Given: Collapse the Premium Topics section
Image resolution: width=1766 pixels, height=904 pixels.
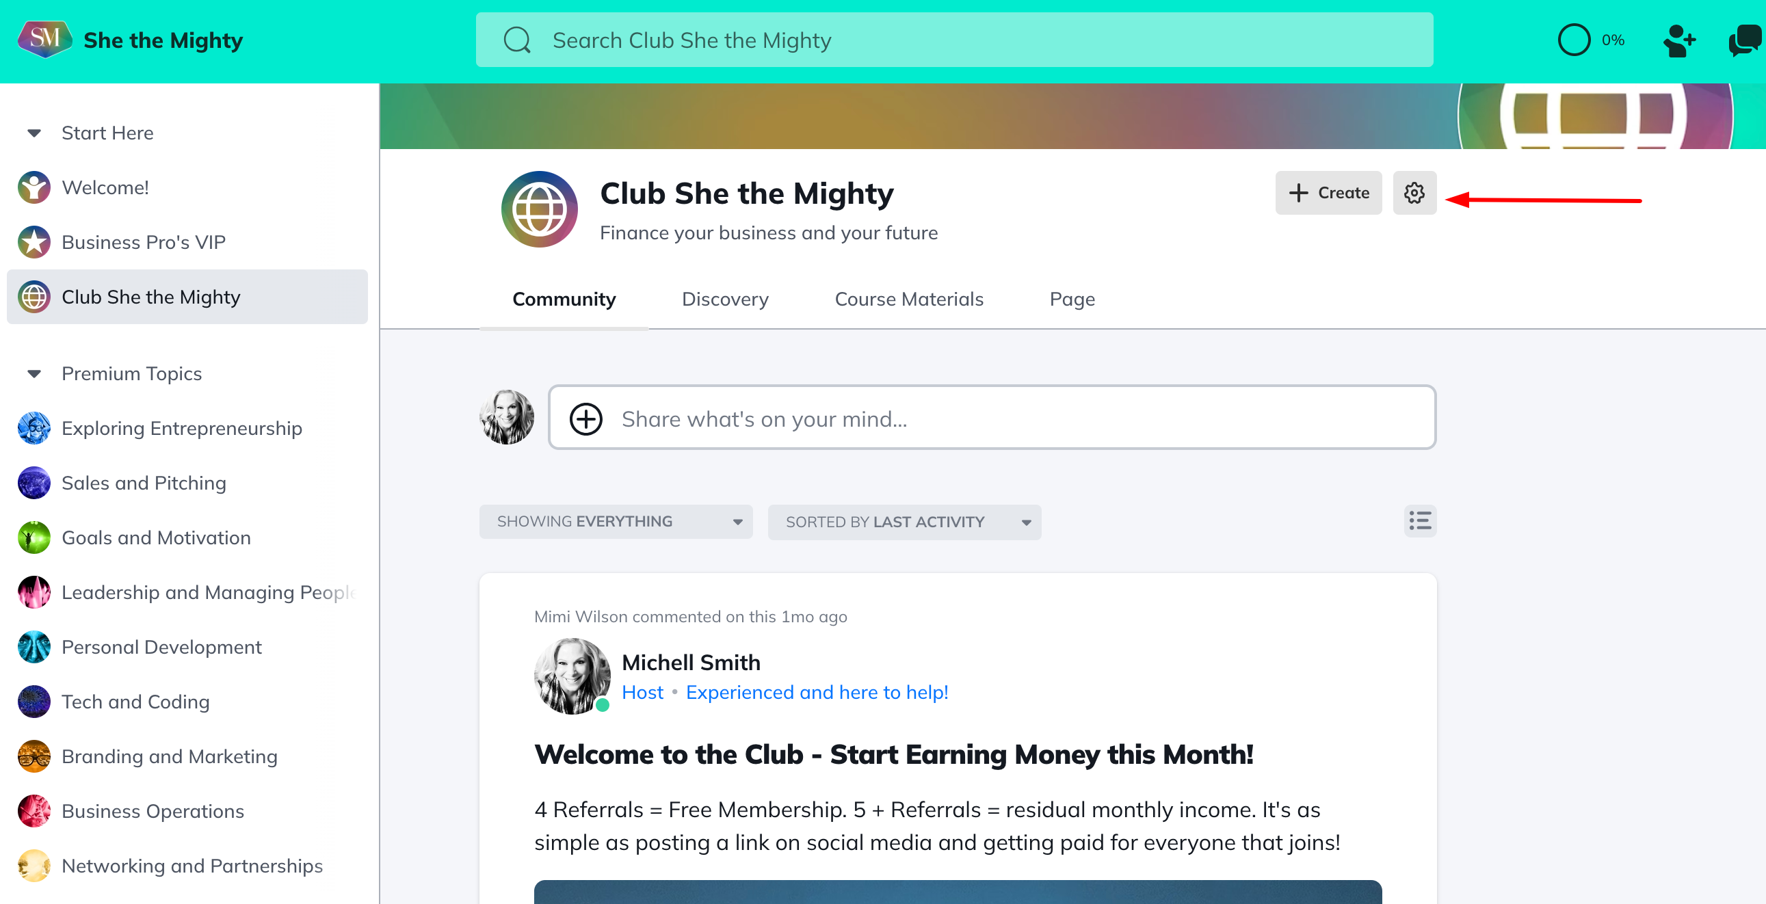Looking at the screenshot, I should [x=34, y=373].
